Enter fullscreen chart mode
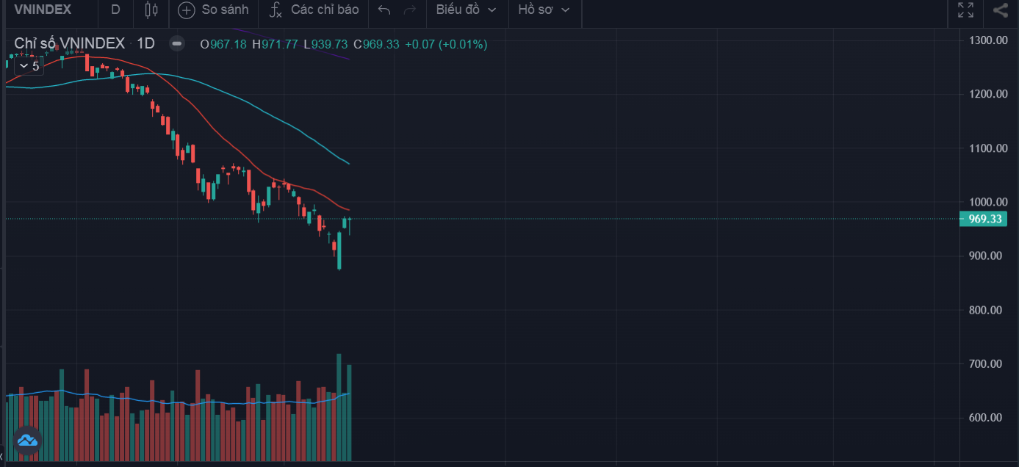Viewport: 1019px width, 467px height. [x=965, y=10]
